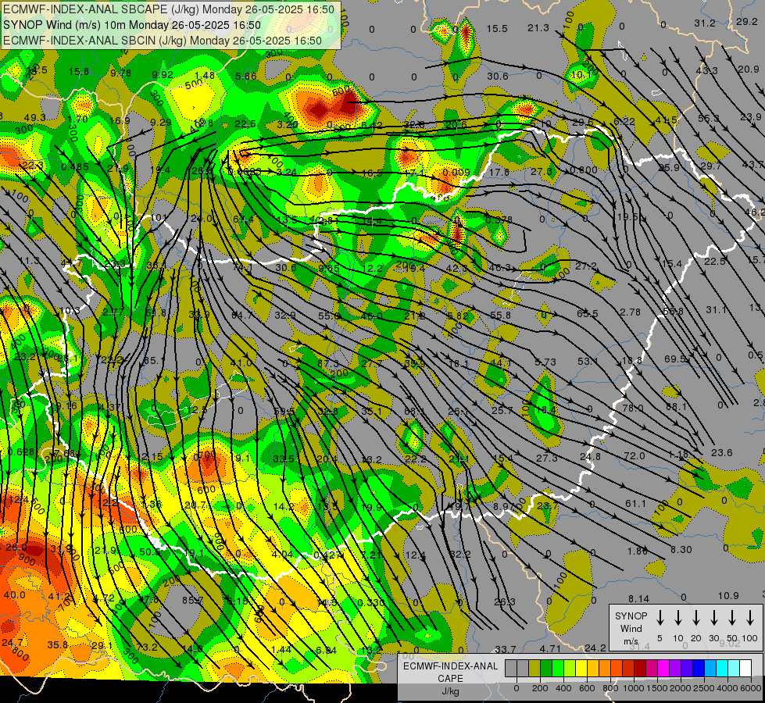Click the 5 m/s wind arrow in SYNOP legend

660,618
